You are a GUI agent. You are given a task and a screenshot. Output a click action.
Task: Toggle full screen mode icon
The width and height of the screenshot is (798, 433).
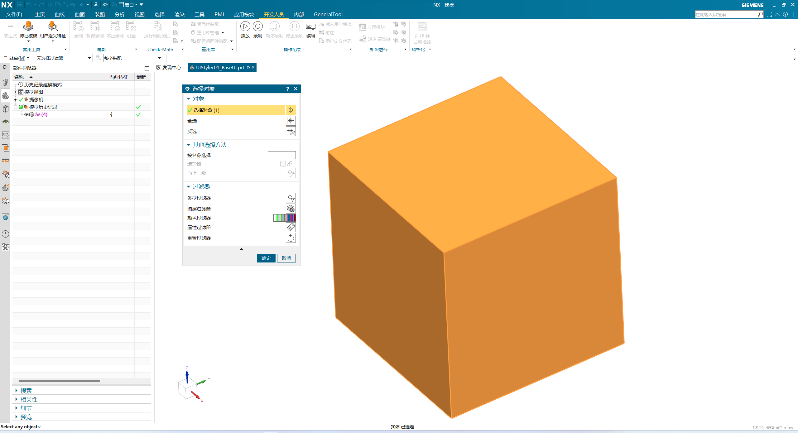(x=769, y=14)
